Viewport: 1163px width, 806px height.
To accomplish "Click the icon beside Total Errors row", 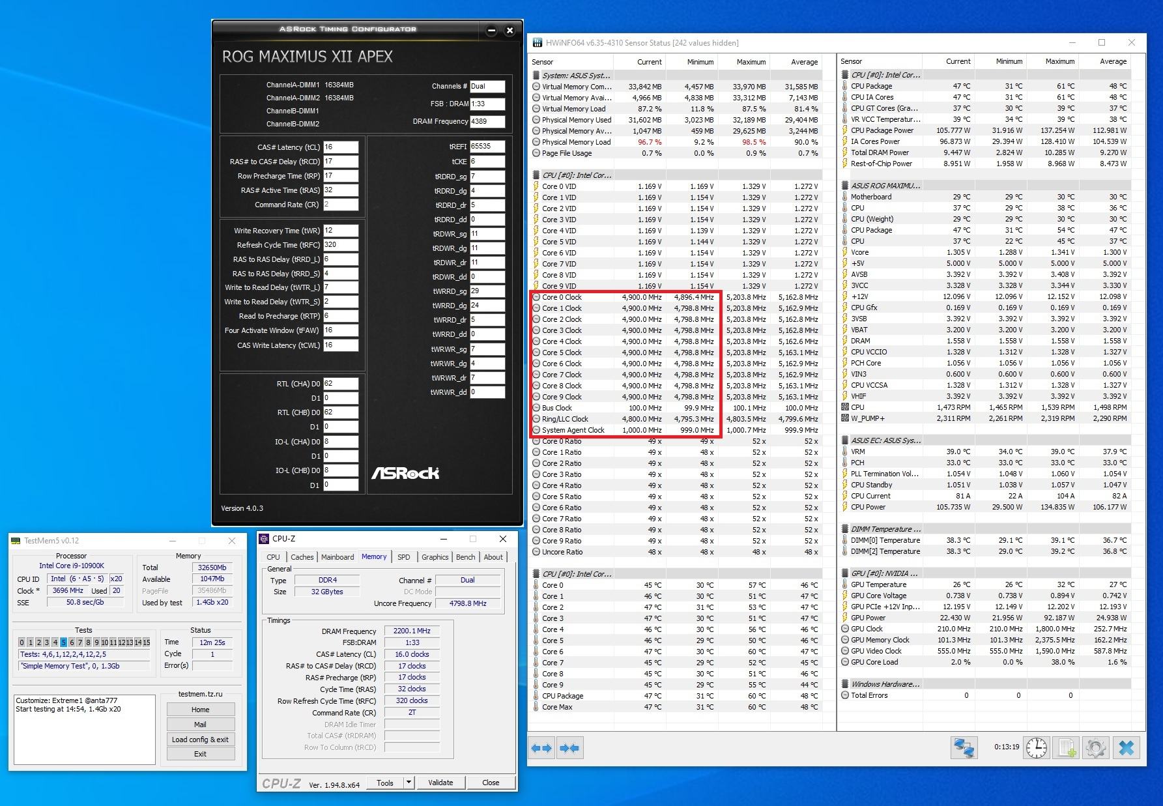I will (x=845, y=695).
